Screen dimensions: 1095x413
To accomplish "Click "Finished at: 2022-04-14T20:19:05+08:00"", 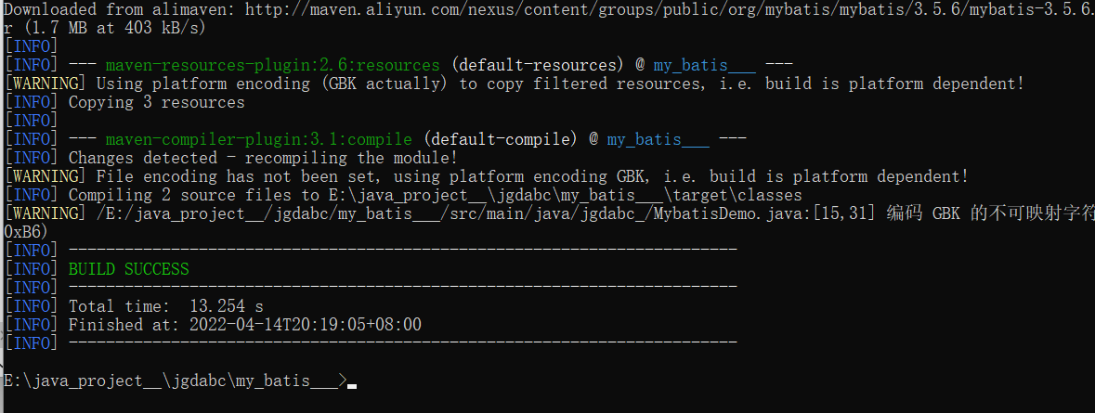I will [244, 325].
